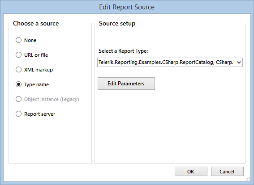Confirm with the OK button
Image resolution: width=254 pixels, height=185 pixels.
(x=191, y=172)
